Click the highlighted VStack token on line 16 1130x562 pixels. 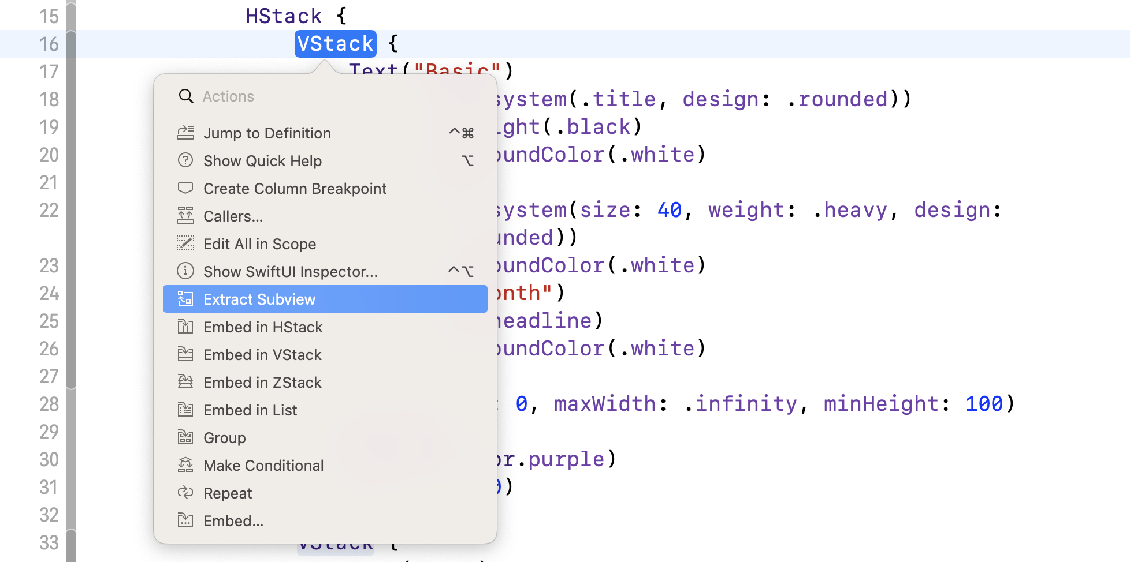335,44
